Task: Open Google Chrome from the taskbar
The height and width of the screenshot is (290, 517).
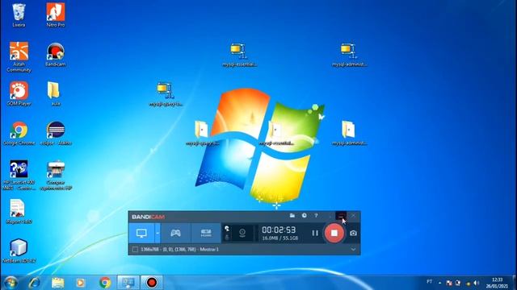Action: (105, 283)
